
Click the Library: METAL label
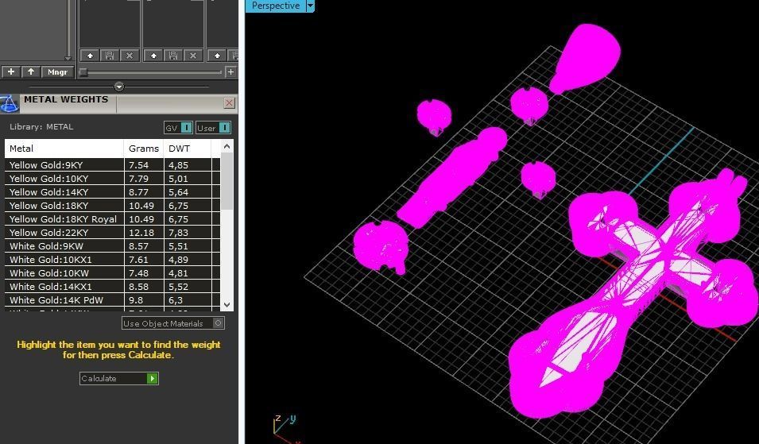(x=41, y=127)
